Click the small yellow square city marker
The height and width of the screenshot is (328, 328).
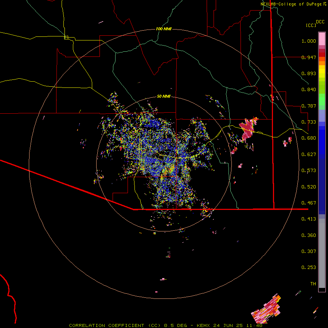(66, 38)
